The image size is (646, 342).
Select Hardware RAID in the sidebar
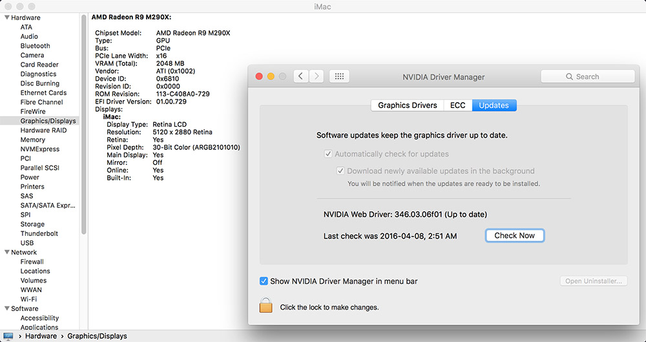point(43,131)
